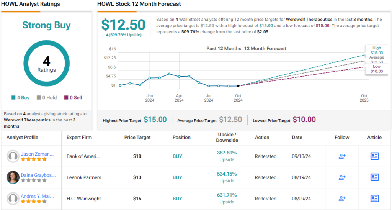
Task: Click the teal 4 Buy legend swatch
Action: (x=13, y=98)
